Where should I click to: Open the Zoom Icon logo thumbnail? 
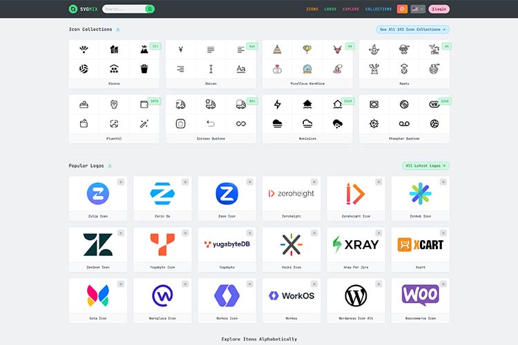[x=227, y=194]
